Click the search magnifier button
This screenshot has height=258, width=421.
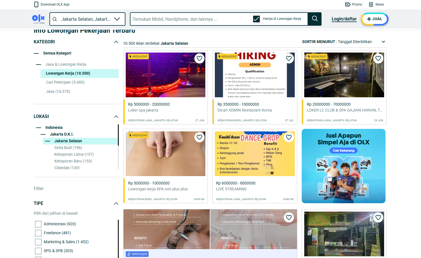[315, 19]
